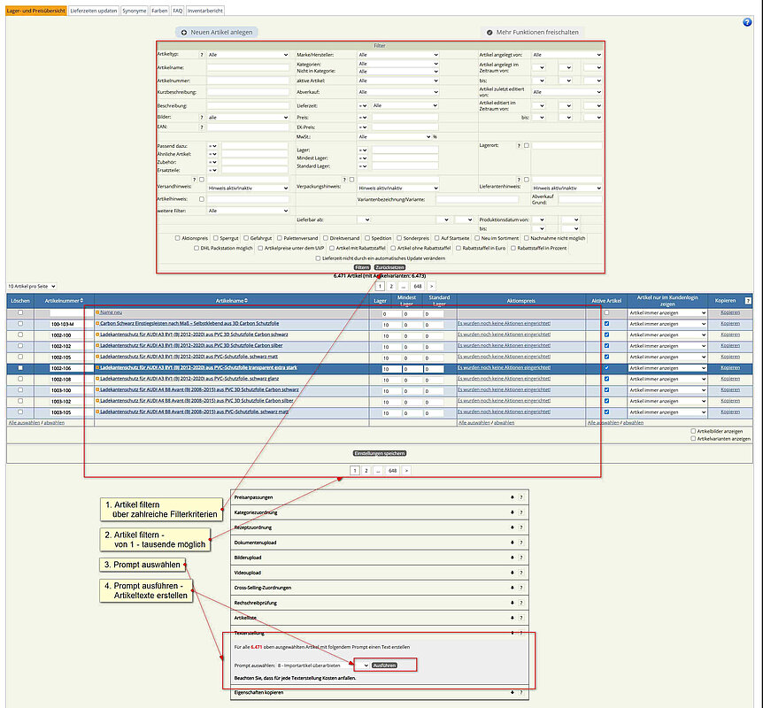The width and height of the screenshot is (763, 708).
Task: Click the help question mark beside Videoupload
Action: pos(520,573)
